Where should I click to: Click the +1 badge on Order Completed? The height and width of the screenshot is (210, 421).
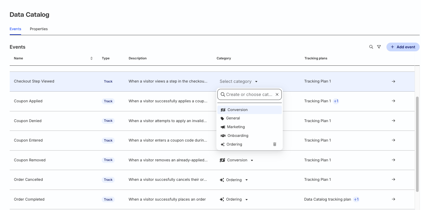point(356,199)
